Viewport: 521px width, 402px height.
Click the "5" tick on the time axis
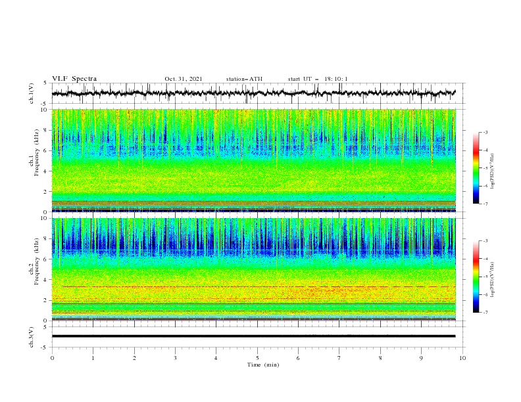(257, 358)
